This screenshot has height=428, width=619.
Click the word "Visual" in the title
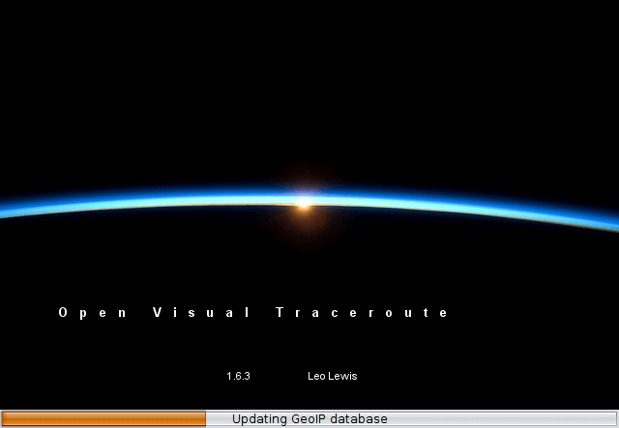pos(202,313)
